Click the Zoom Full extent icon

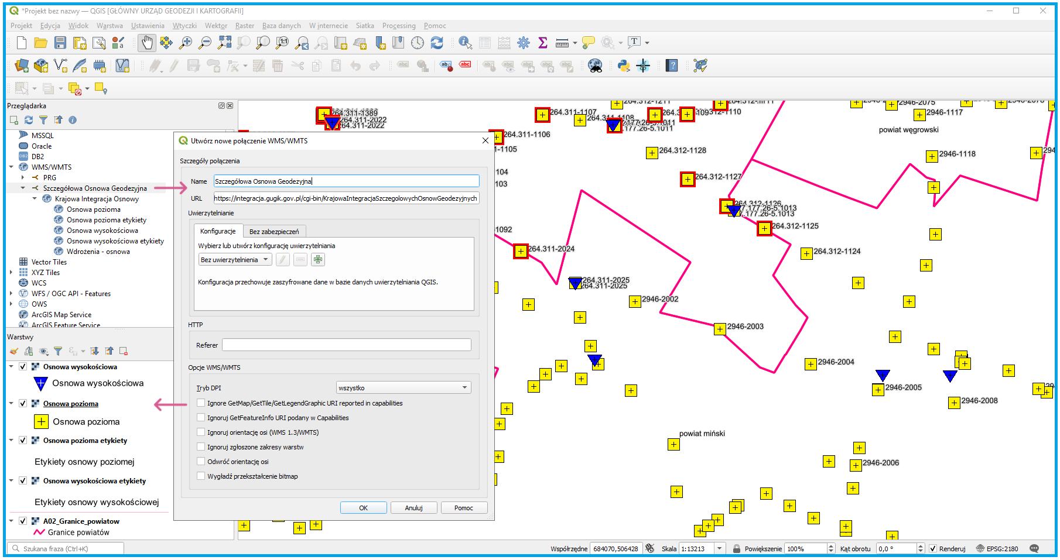[x=224, y=43]
